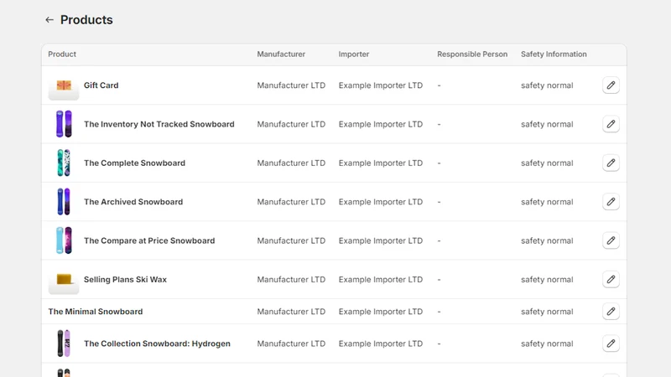Edit The Inventory Not Tracked Snowboard details
This screenshot has width=671, height=377.
click(x=611, y=124)
